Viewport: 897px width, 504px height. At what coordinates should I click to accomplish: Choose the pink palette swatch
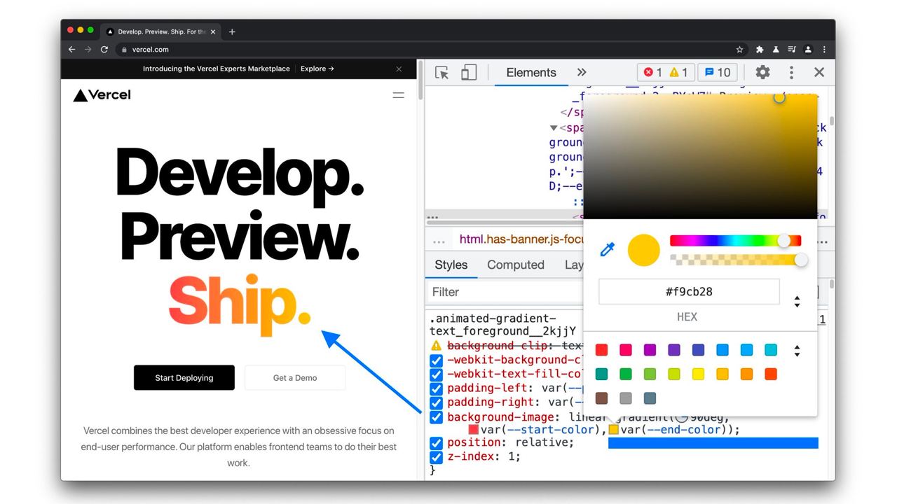click(x=626, y=350)
